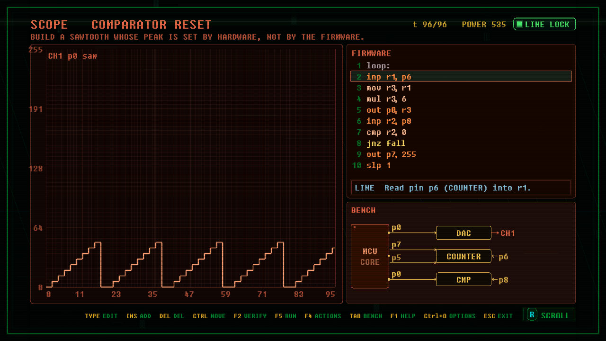Select firmware line 'inp r2, p8'
This screenshot has width=606, height=341.
click(461, 121)
